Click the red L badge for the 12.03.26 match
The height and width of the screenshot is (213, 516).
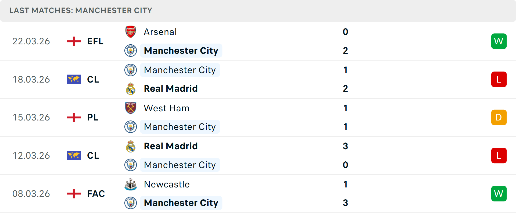click(499, 155)
